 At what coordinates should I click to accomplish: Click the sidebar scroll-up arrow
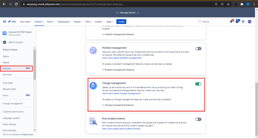tap(35, 48)
